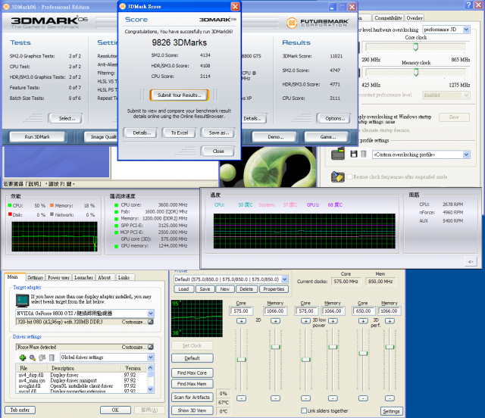Click the 2D Core value field showing 575.00

(241, 311)
